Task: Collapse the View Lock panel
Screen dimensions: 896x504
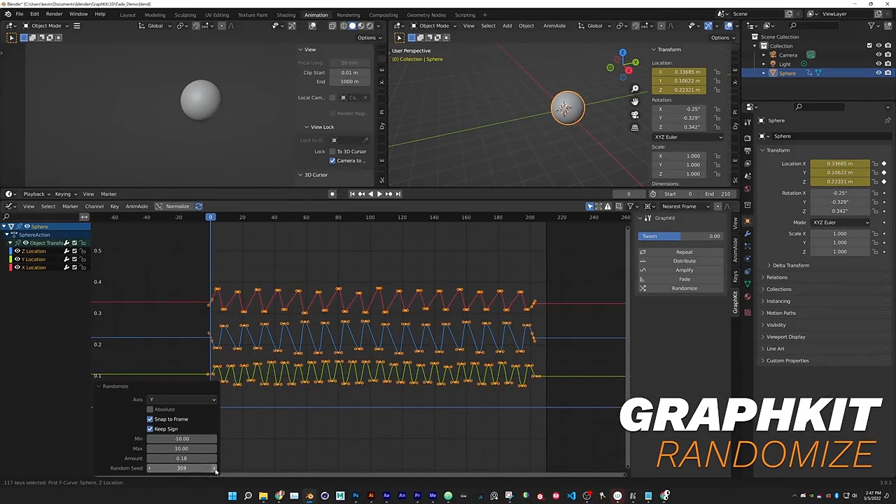Action: (321, 127)
